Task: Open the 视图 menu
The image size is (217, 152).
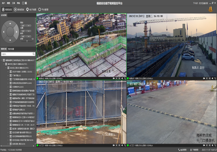Action: pos(8,3)
